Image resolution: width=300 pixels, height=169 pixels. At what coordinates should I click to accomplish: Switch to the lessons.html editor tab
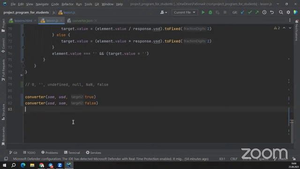pyautogui.click(x=23, y=21)
